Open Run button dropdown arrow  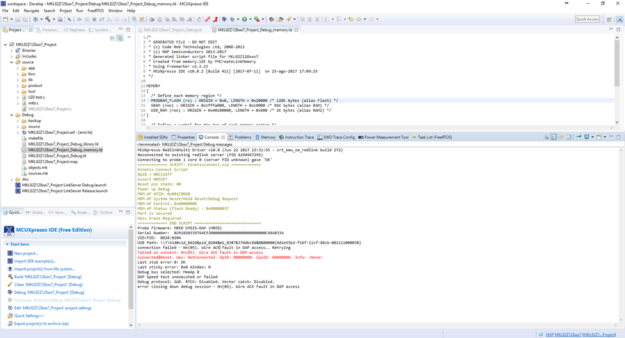(251, 19)
